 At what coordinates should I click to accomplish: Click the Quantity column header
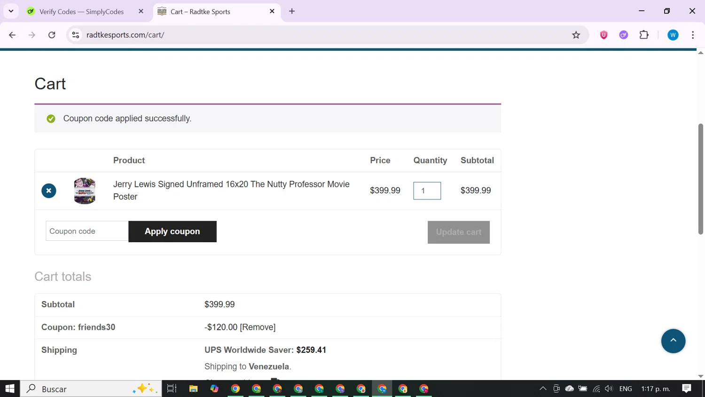point(430,160)
